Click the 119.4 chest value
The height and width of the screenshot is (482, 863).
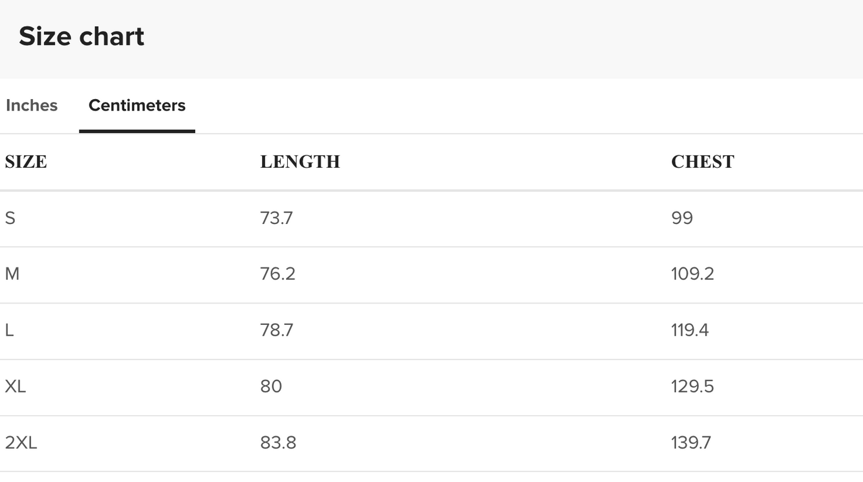coord(690,330)
